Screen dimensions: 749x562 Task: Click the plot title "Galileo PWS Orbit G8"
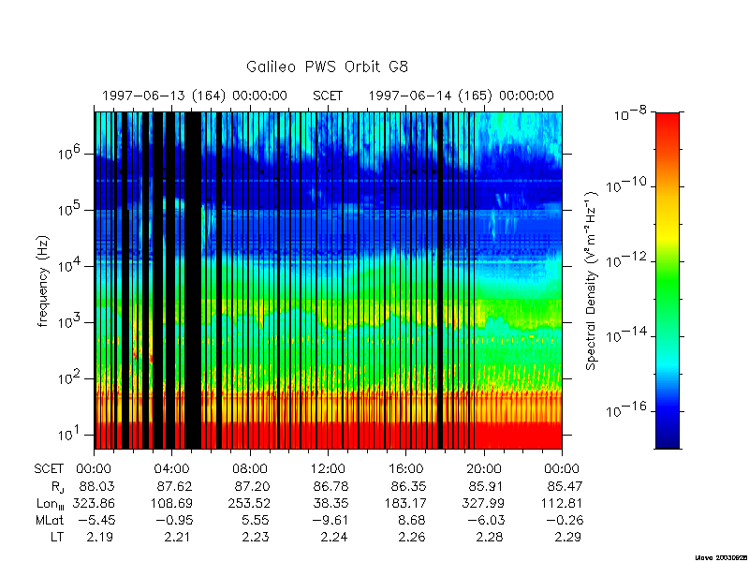point(327,67)
